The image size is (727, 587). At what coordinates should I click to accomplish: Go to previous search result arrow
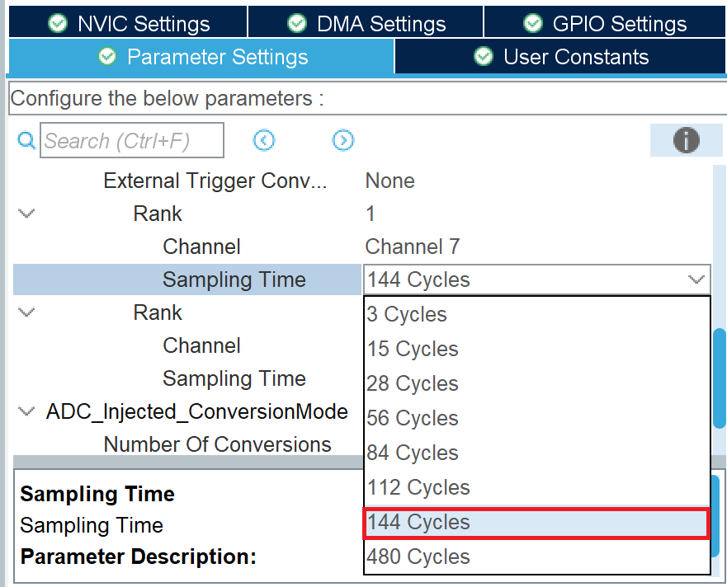click(x=264, y=140)
